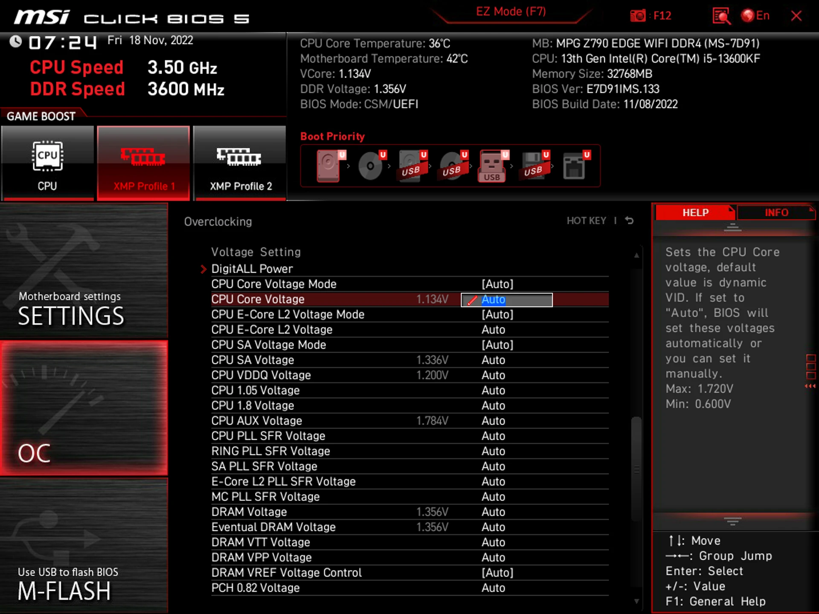Switch to the HELP tab
The height and width of the screenshot is (614, 819).
tap(695, 212)
